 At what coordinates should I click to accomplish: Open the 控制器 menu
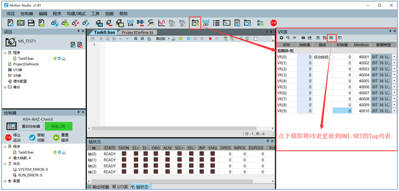pos(27,14)
